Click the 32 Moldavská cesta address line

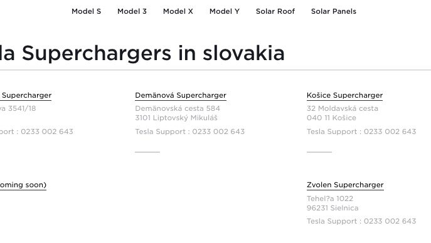(343, 108)
